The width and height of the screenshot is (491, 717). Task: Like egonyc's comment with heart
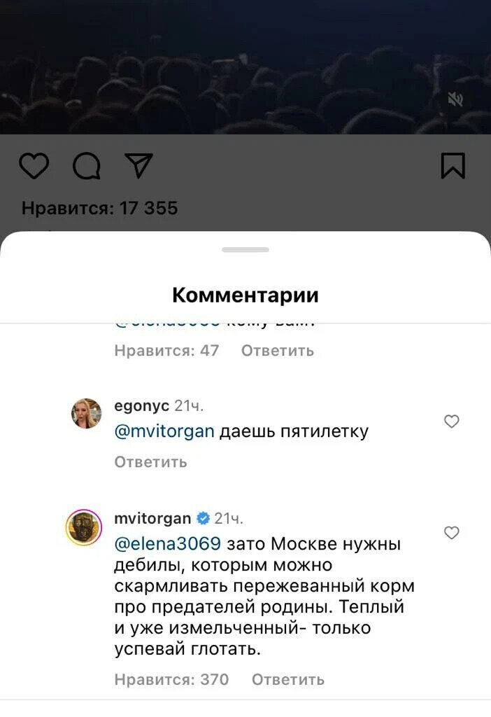[x=451, y=421]
